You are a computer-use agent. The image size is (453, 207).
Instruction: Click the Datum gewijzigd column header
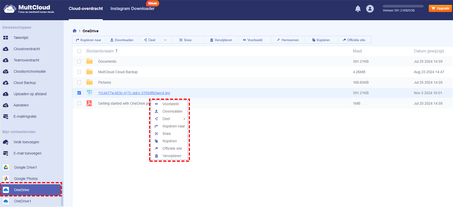[428, 51]
